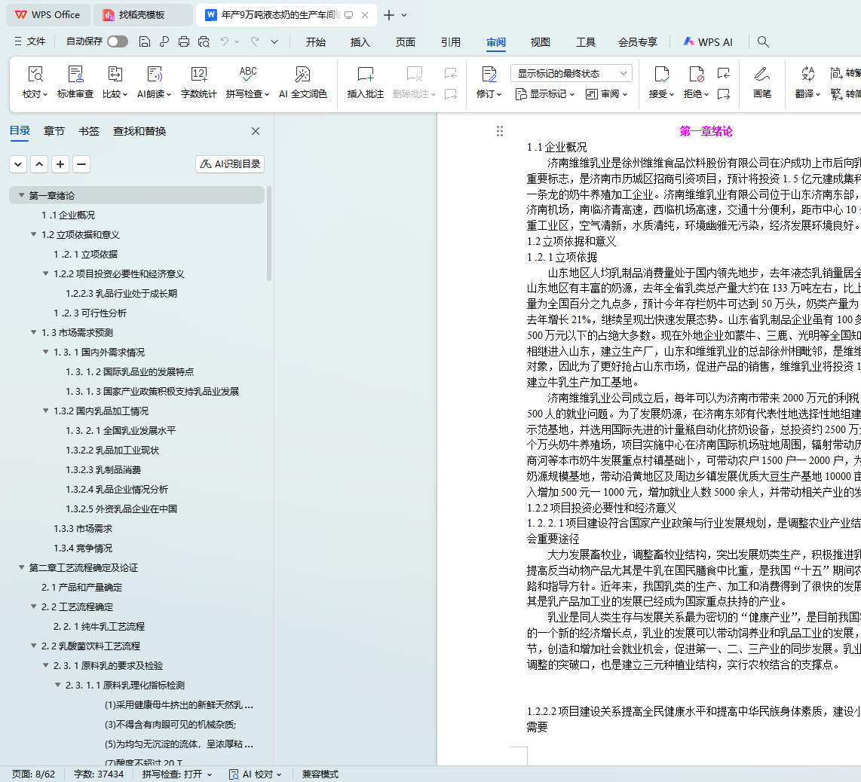Click the 标准审查 standard review icon
This screenshot has height=782, width=861.
tap(75, 75)
